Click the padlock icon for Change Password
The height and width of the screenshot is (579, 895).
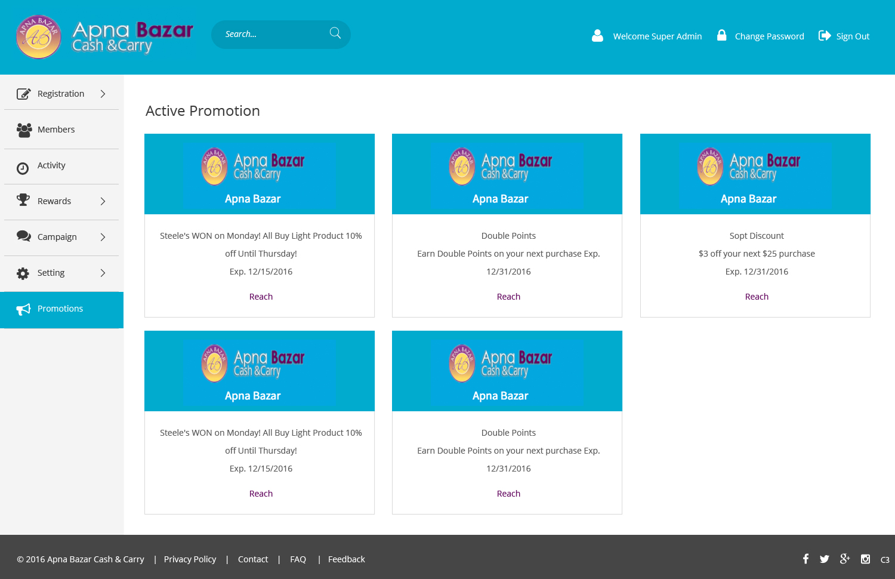(x=721, y=35)
